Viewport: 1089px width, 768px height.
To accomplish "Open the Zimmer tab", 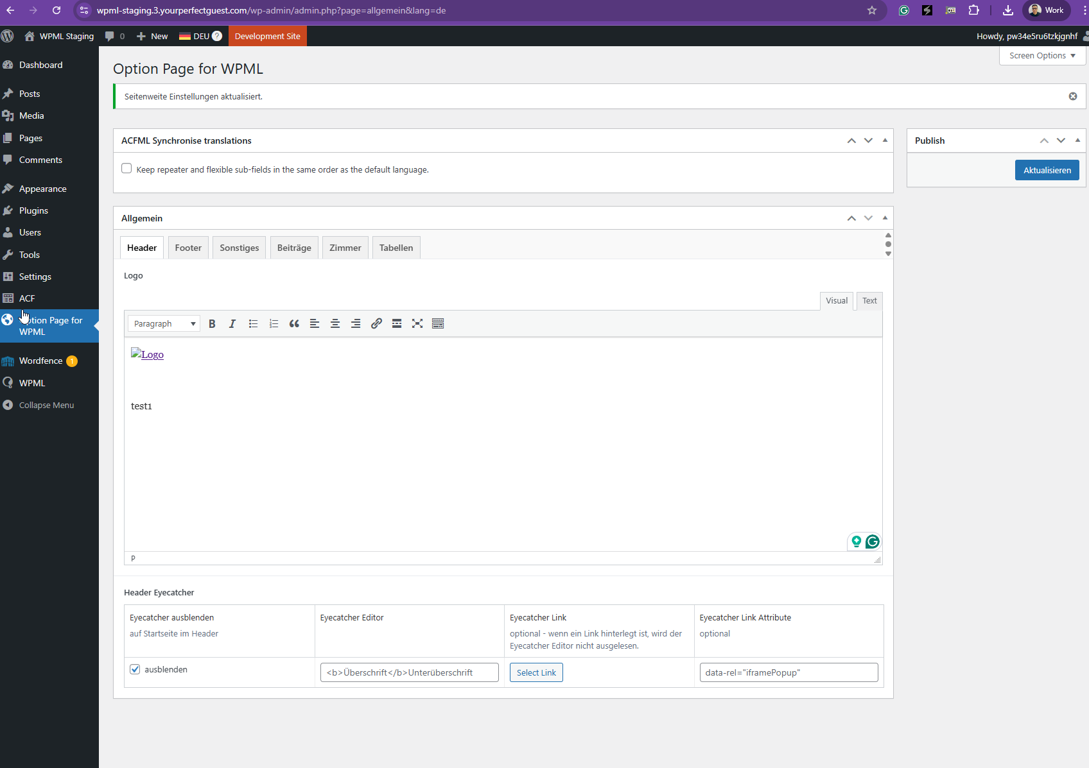I will click(345, 248).
